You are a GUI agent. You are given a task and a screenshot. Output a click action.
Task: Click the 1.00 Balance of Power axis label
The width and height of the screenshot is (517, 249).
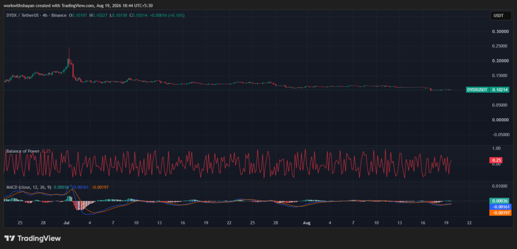click(496, 149)
